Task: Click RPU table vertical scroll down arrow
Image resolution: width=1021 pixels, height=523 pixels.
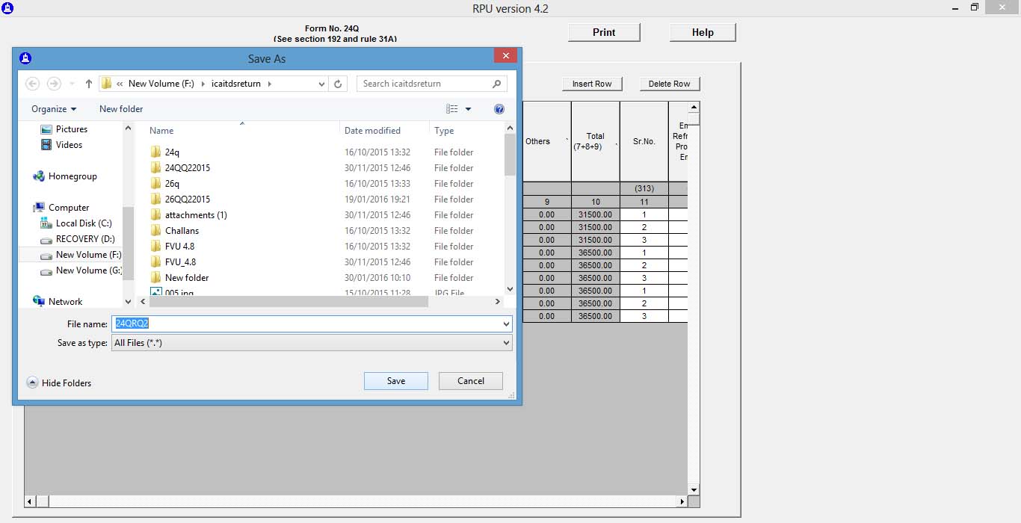Action: (694, 490)
